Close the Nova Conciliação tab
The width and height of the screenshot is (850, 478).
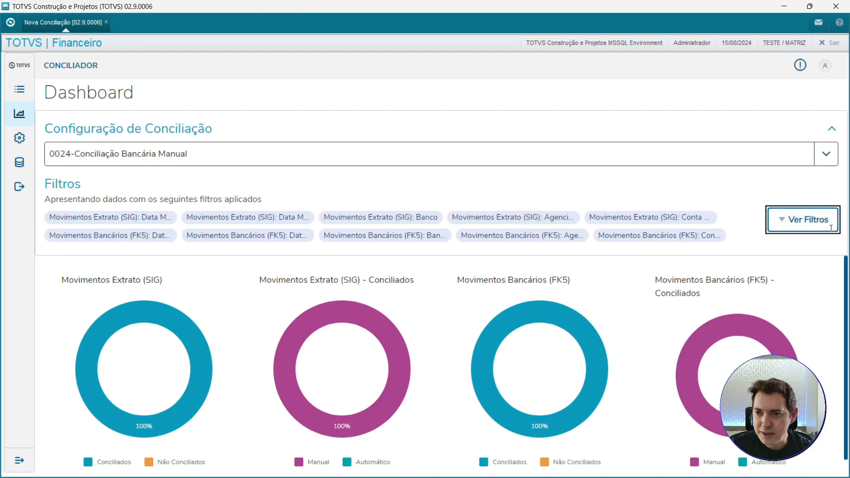(106, 22)
